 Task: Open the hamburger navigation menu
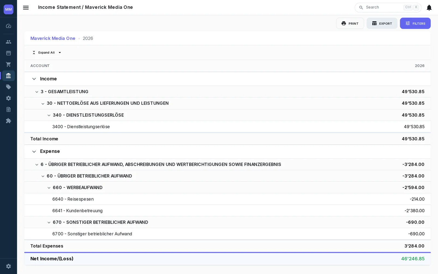click(26, 7)
